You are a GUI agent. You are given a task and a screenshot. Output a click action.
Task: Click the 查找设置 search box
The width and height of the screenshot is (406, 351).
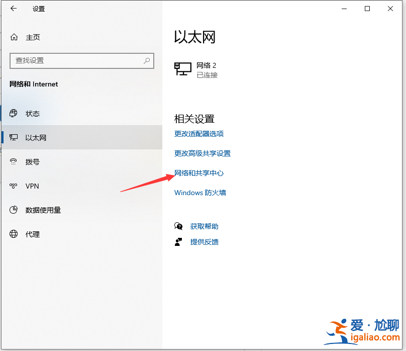click(x=81, y=60)
